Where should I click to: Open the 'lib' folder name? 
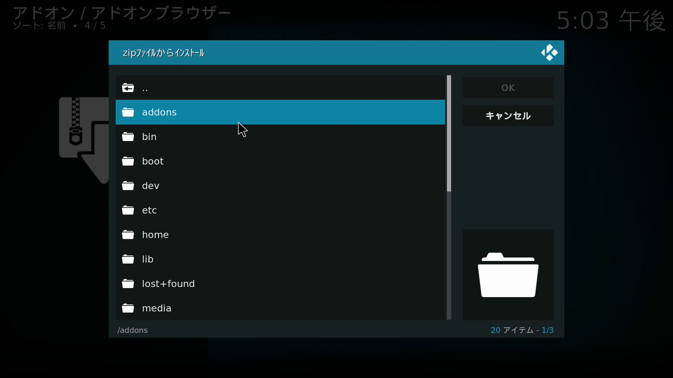[x=148, y=259]
